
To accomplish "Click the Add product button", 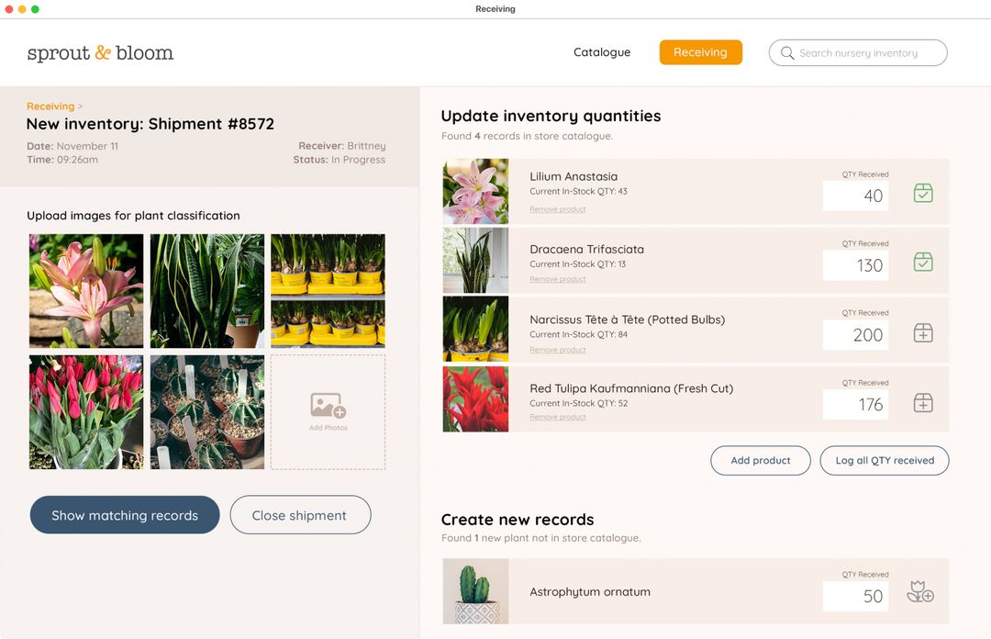I will pyautogui.click(x=760, y=460).
